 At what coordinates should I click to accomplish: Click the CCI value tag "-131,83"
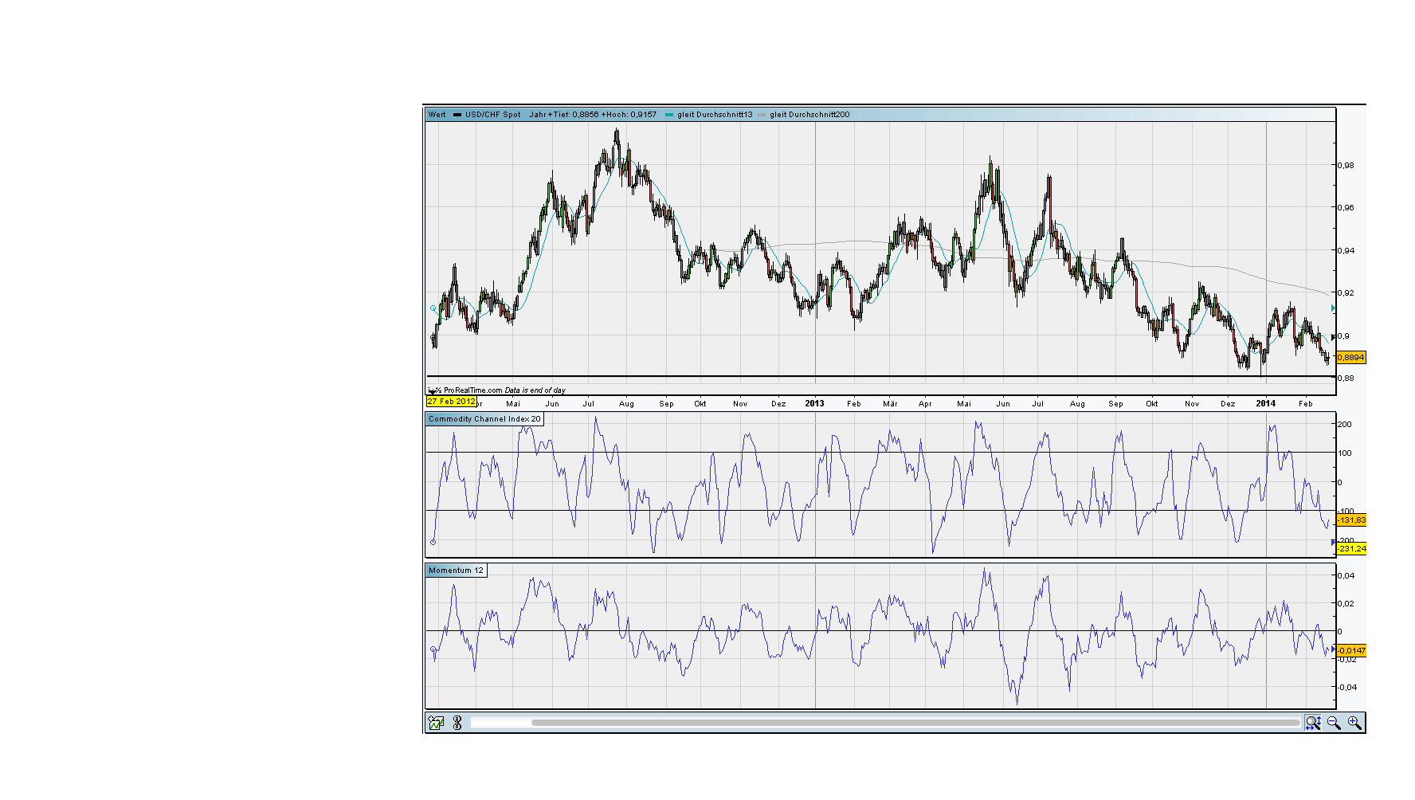pos(1351,520)
